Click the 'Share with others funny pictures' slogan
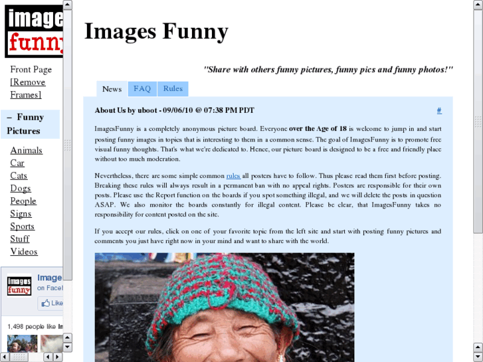This screenshot has width=483, height=362. 328,70
